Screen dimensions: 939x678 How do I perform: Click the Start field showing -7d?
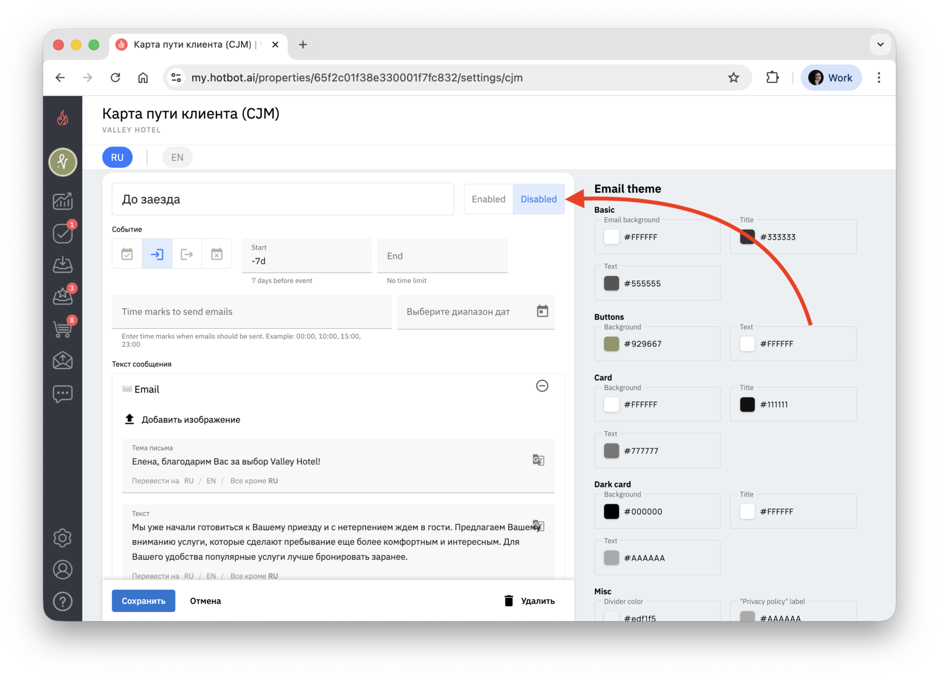coord(307,256)
